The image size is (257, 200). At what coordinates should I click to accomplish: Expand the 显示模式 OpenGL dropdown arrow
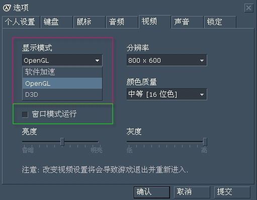pos(97,61)
